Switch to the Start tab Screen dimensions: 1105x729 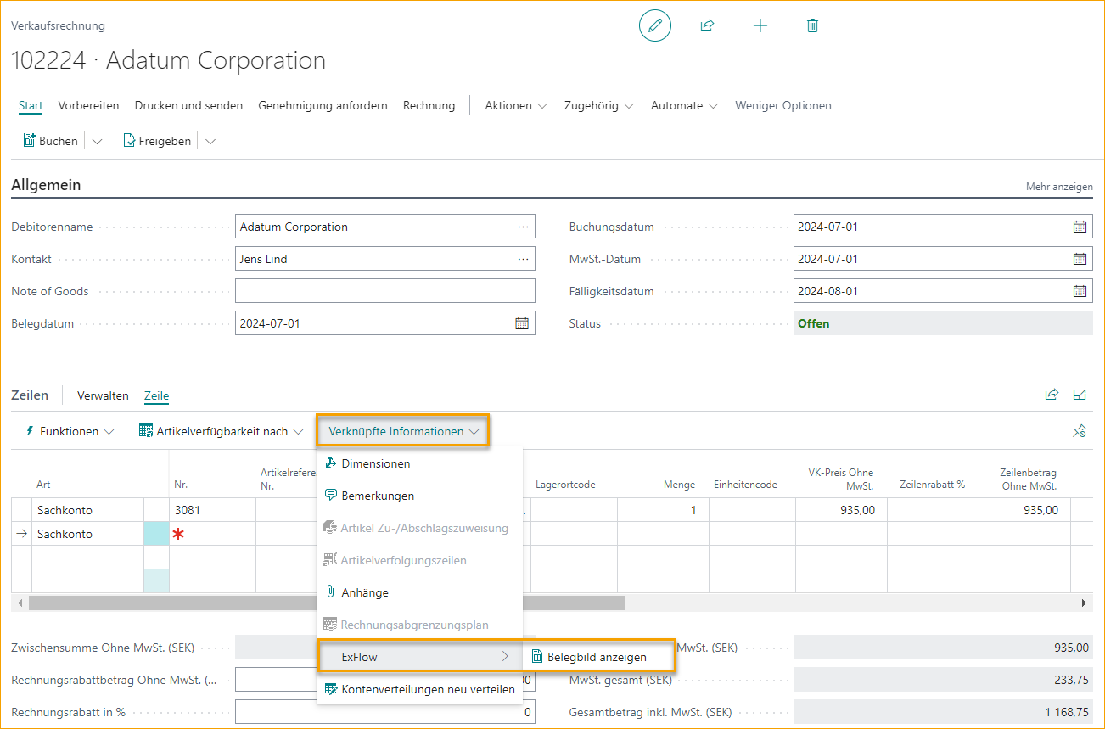coord(31,105)
